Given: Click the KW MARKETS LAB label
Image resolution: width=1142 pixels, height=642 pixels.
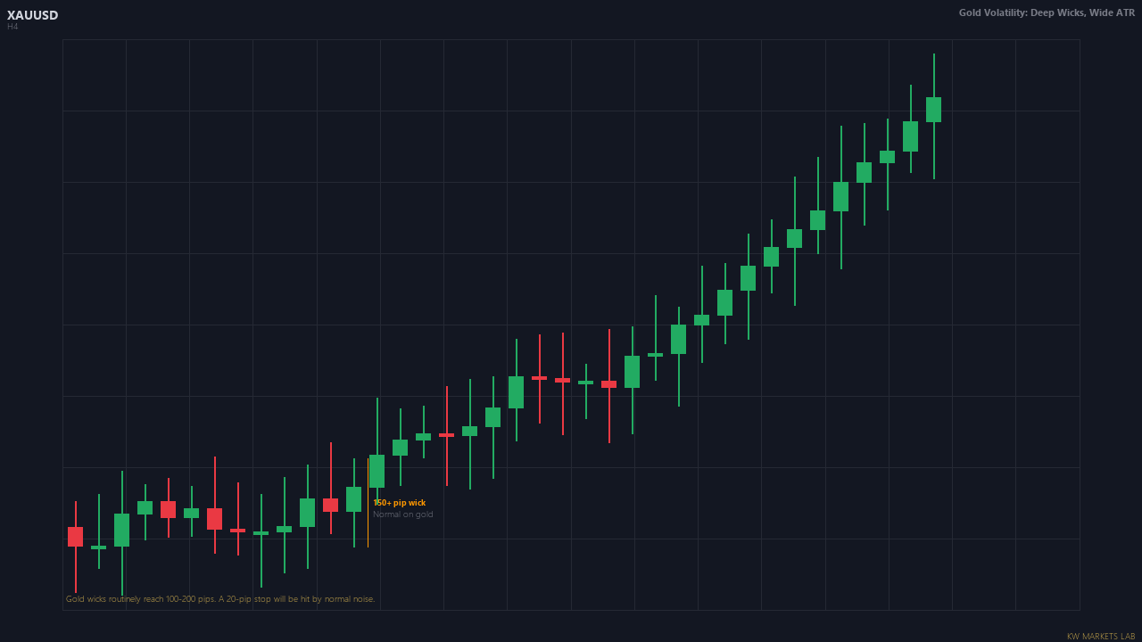Looking at the screenshot, I should 1101,636.
